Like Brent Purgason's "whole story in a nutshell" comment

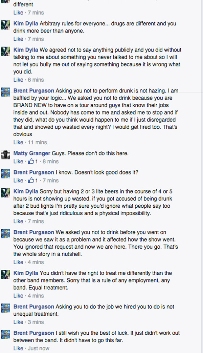[18, 262]
